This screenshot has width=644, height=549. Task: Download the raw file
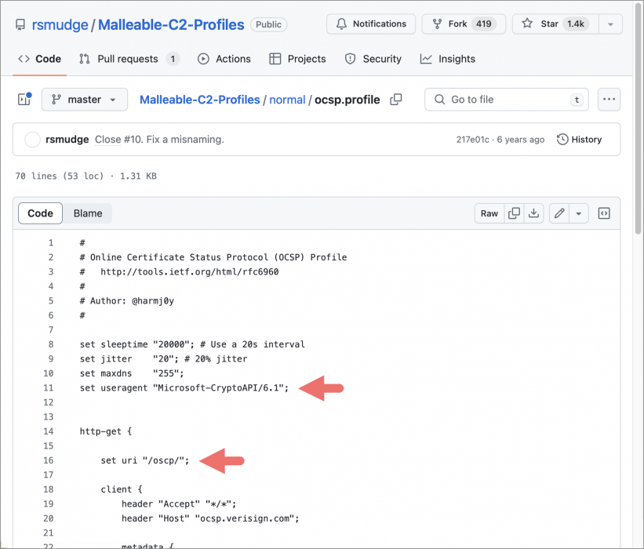(534, 213)
